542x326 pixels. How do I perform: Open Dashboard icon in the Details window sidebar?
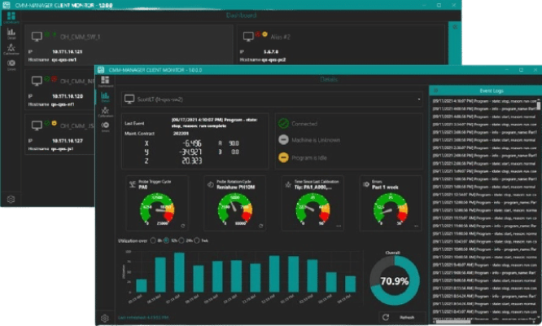coord(105,81)
